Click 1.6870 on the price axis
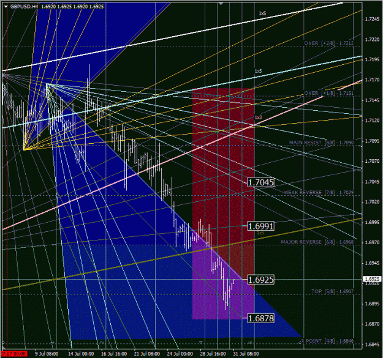383x358 pixels. [372, 324]
